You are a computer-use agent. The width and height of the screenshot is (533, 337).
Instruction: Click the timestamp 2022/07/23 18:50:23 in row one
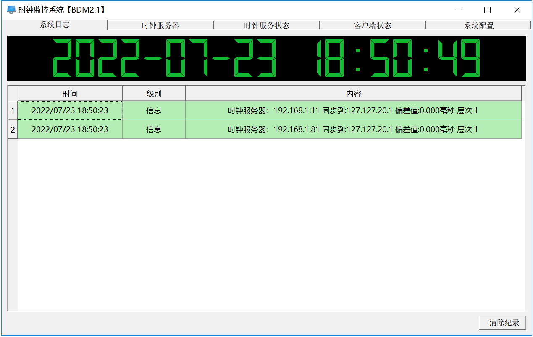point(69,110)
